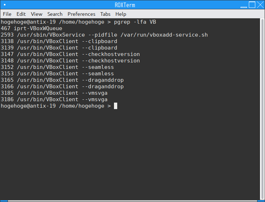Click the 2593 VBoxService process line
The width and height of the screenshot is (265, 202).
[x=104, y=35]
